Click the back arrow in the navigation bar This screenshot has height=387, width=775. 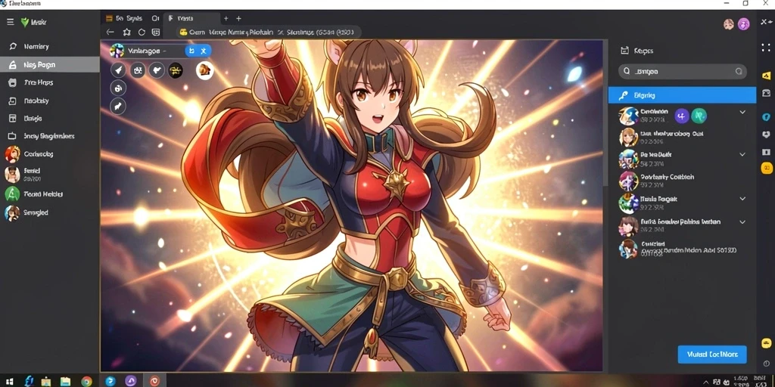coord(110,32)
